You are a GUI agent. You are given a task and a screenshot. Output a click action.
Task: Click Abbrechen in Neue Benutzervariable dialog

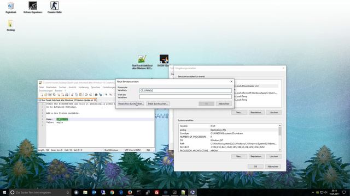click(224, 104)
